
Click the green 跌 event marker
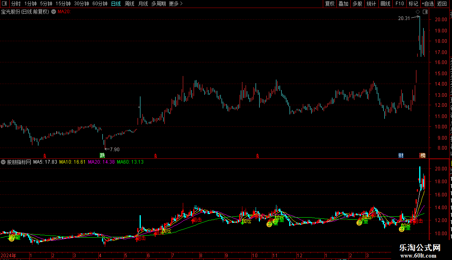102,155
